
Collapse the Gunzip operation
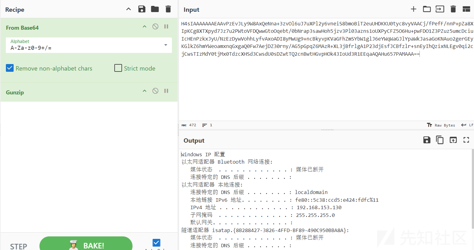click(144, 91)
